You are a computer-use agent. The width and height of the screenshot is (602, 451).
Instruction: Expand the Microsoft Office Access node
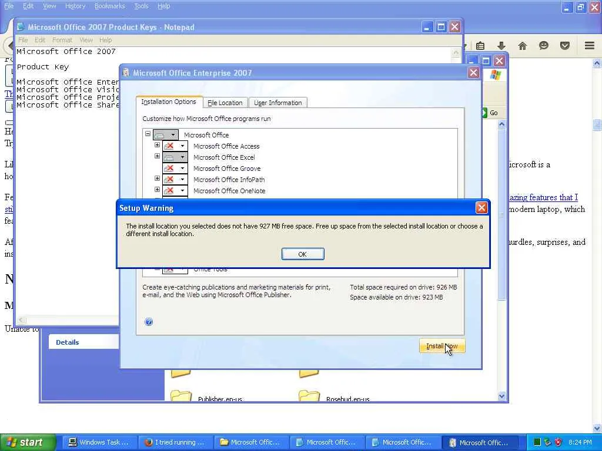pos(157,145)
